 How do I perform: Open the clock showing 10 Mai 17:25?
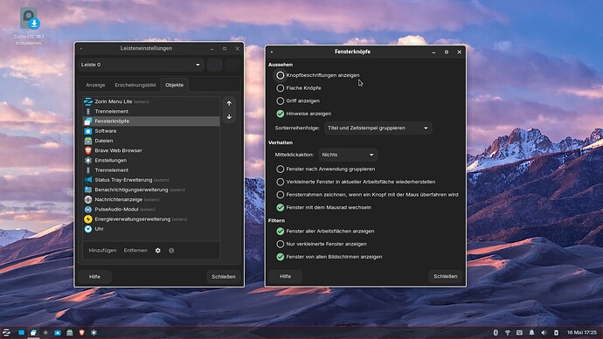point(582,333)
